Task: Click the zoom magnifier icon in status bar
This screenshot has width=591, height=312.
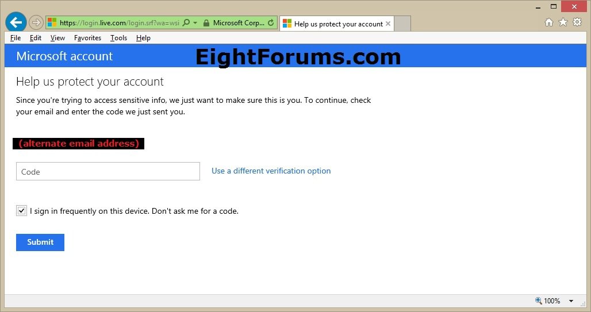Action: coord(539,301)
